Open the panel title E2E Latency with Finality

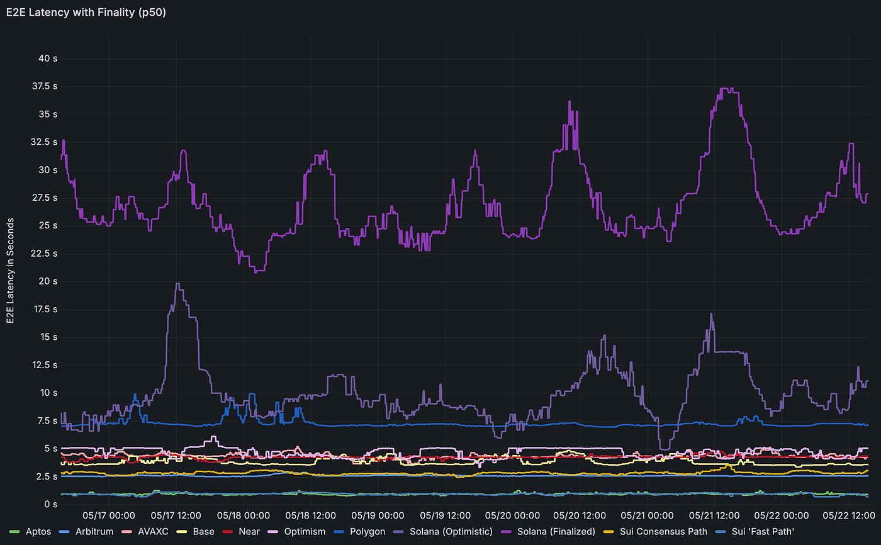85,12
